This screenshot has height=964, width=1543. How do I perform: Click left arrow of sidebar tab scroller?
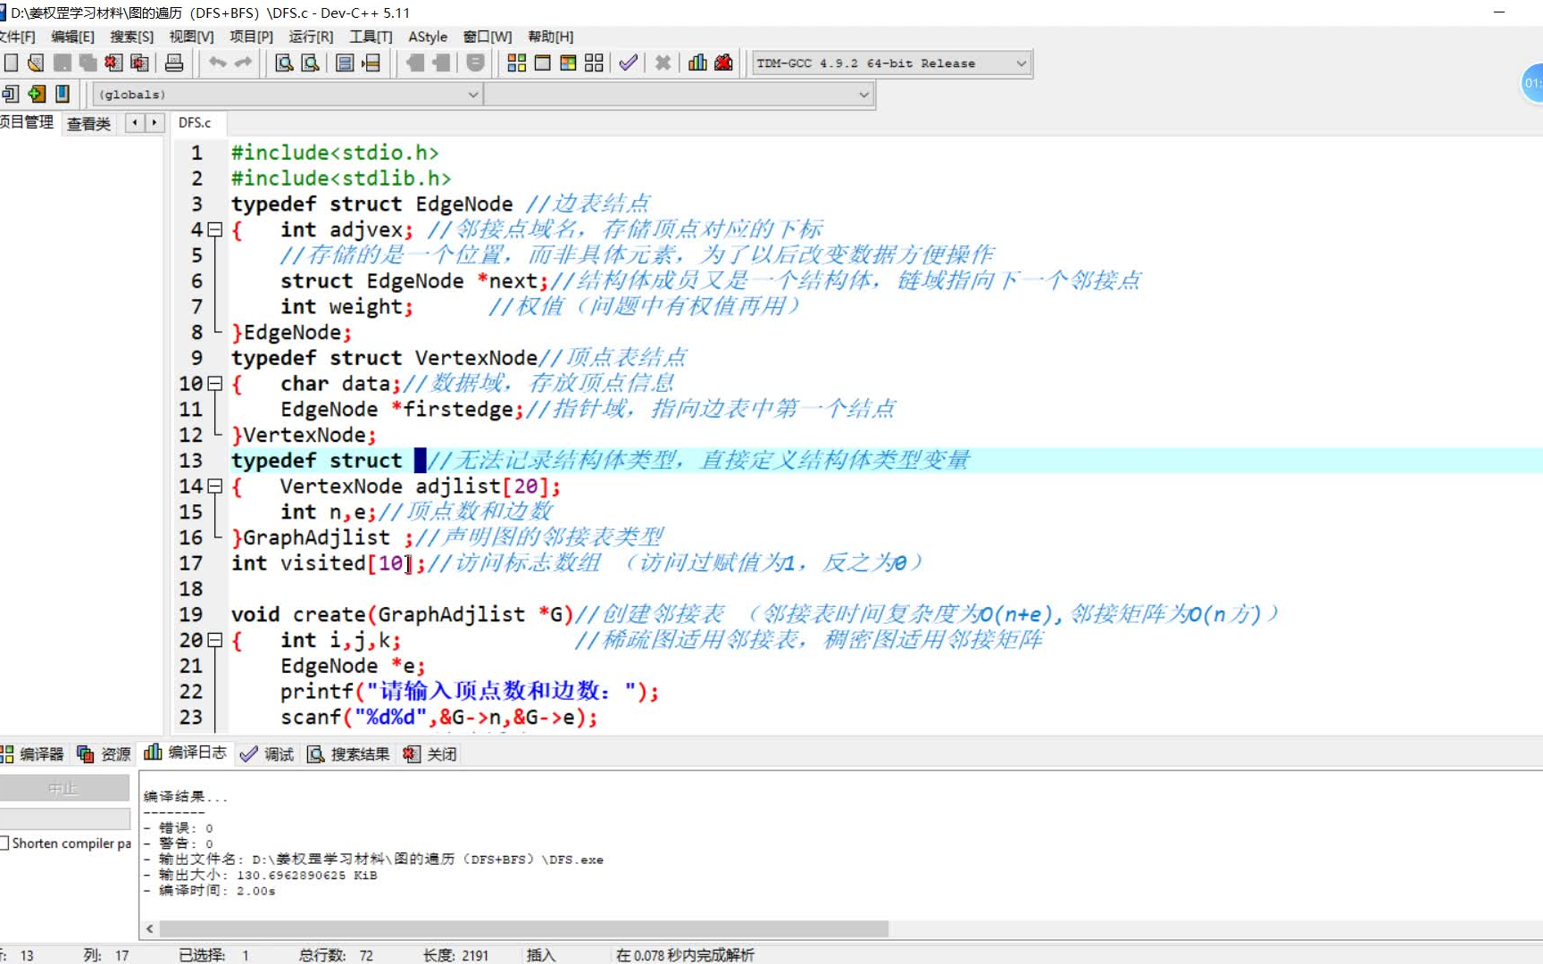(135, 122)
